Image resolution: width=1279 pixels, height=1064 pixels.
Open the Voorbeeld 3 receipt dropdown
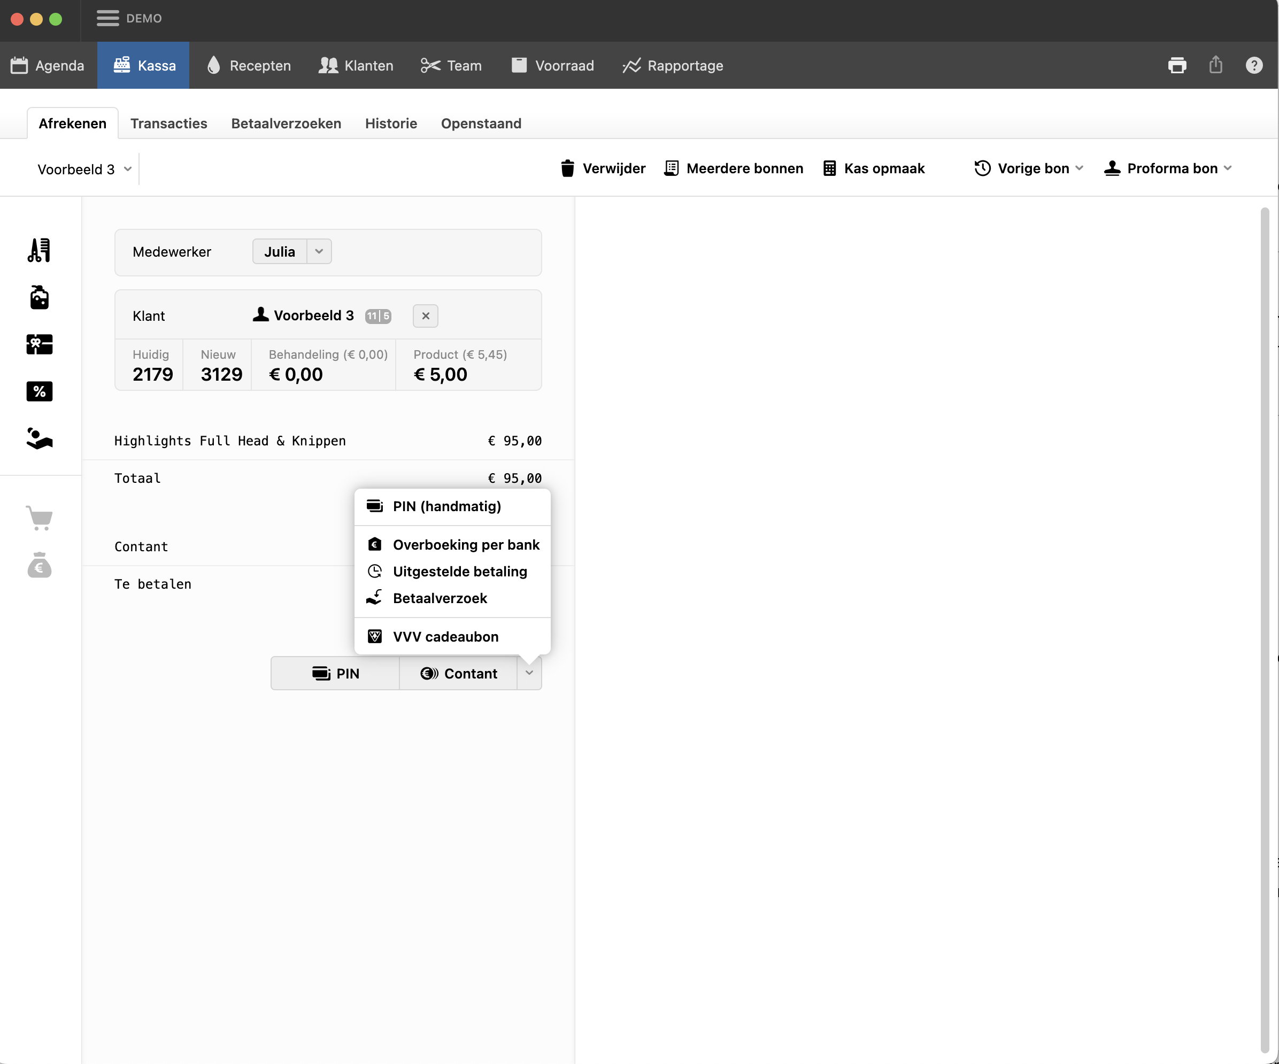84,169
